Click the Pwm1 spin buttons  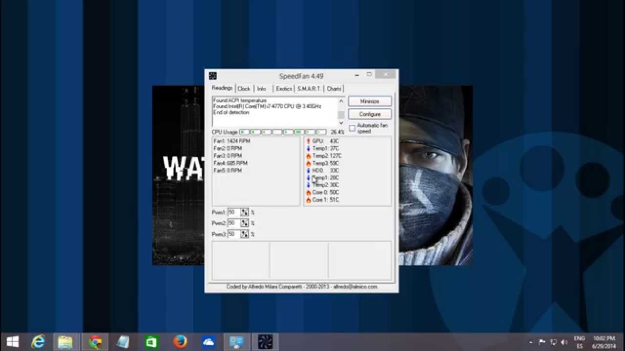[x=245, y=213]
